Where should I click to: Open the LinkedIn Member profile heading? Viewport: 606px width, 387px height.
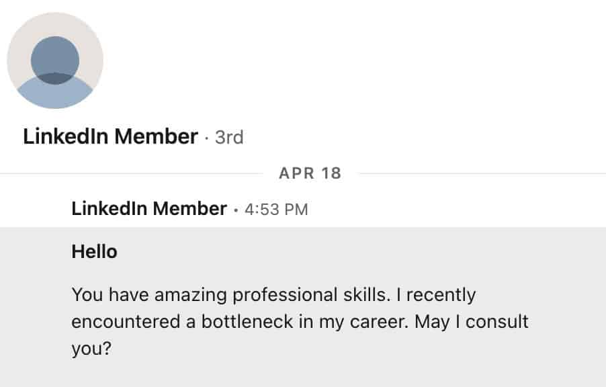110,137
